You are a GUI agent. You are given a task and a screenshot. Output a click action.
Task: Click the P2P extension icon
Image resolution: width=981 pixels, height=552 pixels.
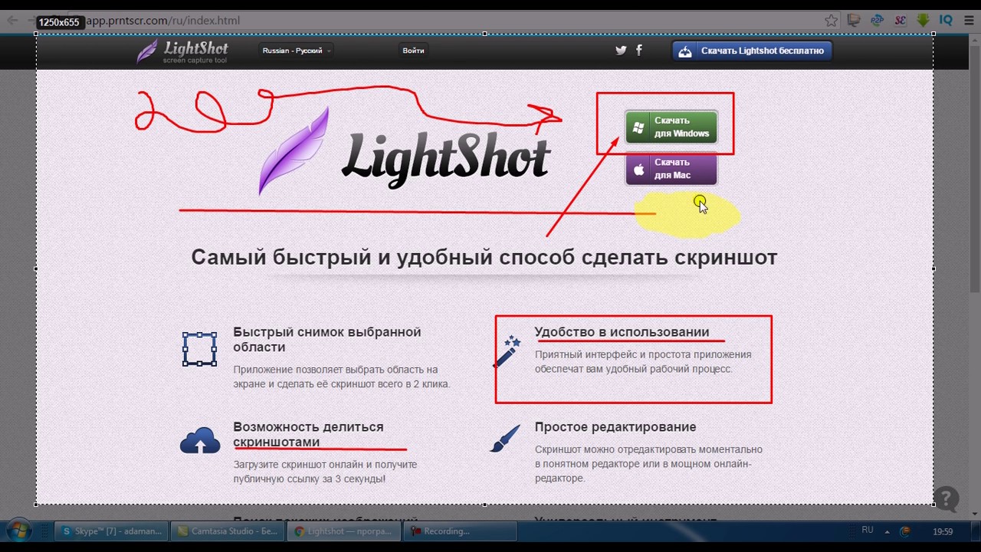(x=878, y=21)
